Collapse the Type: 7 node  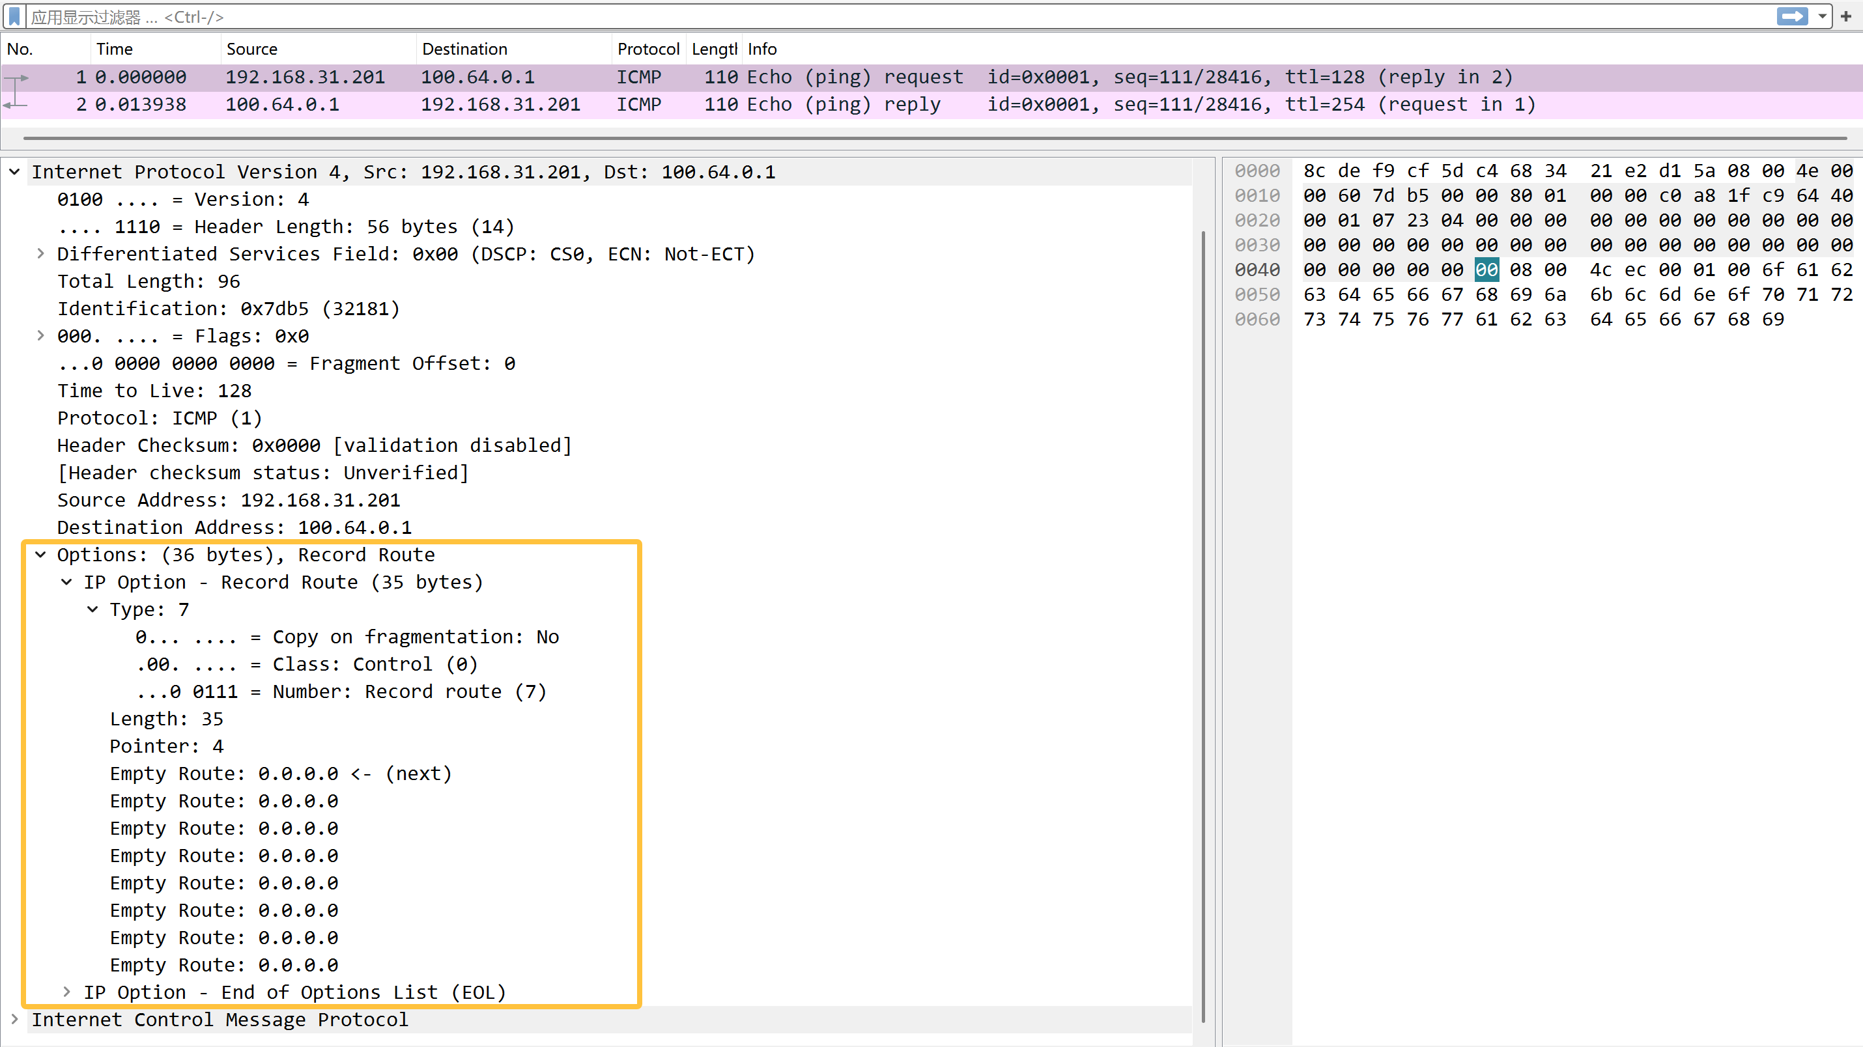(x=92, y=609)
